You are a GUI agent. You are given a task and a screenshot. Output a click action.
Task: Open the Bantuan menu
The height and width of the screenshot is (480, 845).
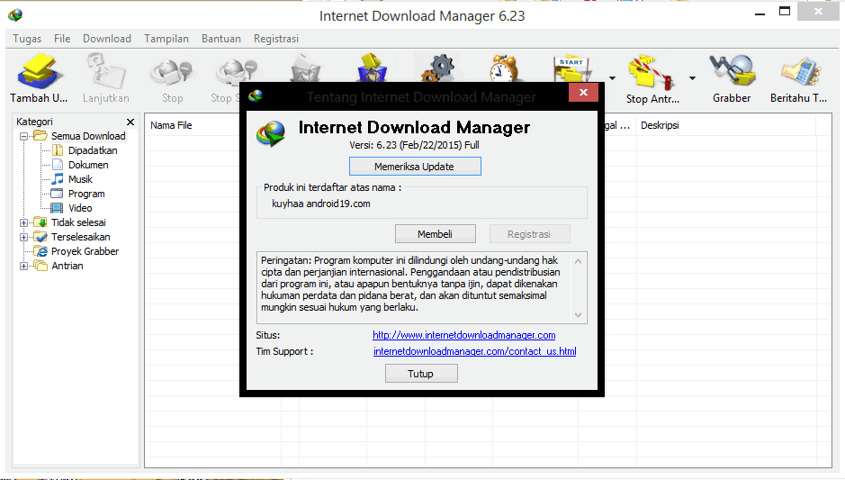[221, 39]
